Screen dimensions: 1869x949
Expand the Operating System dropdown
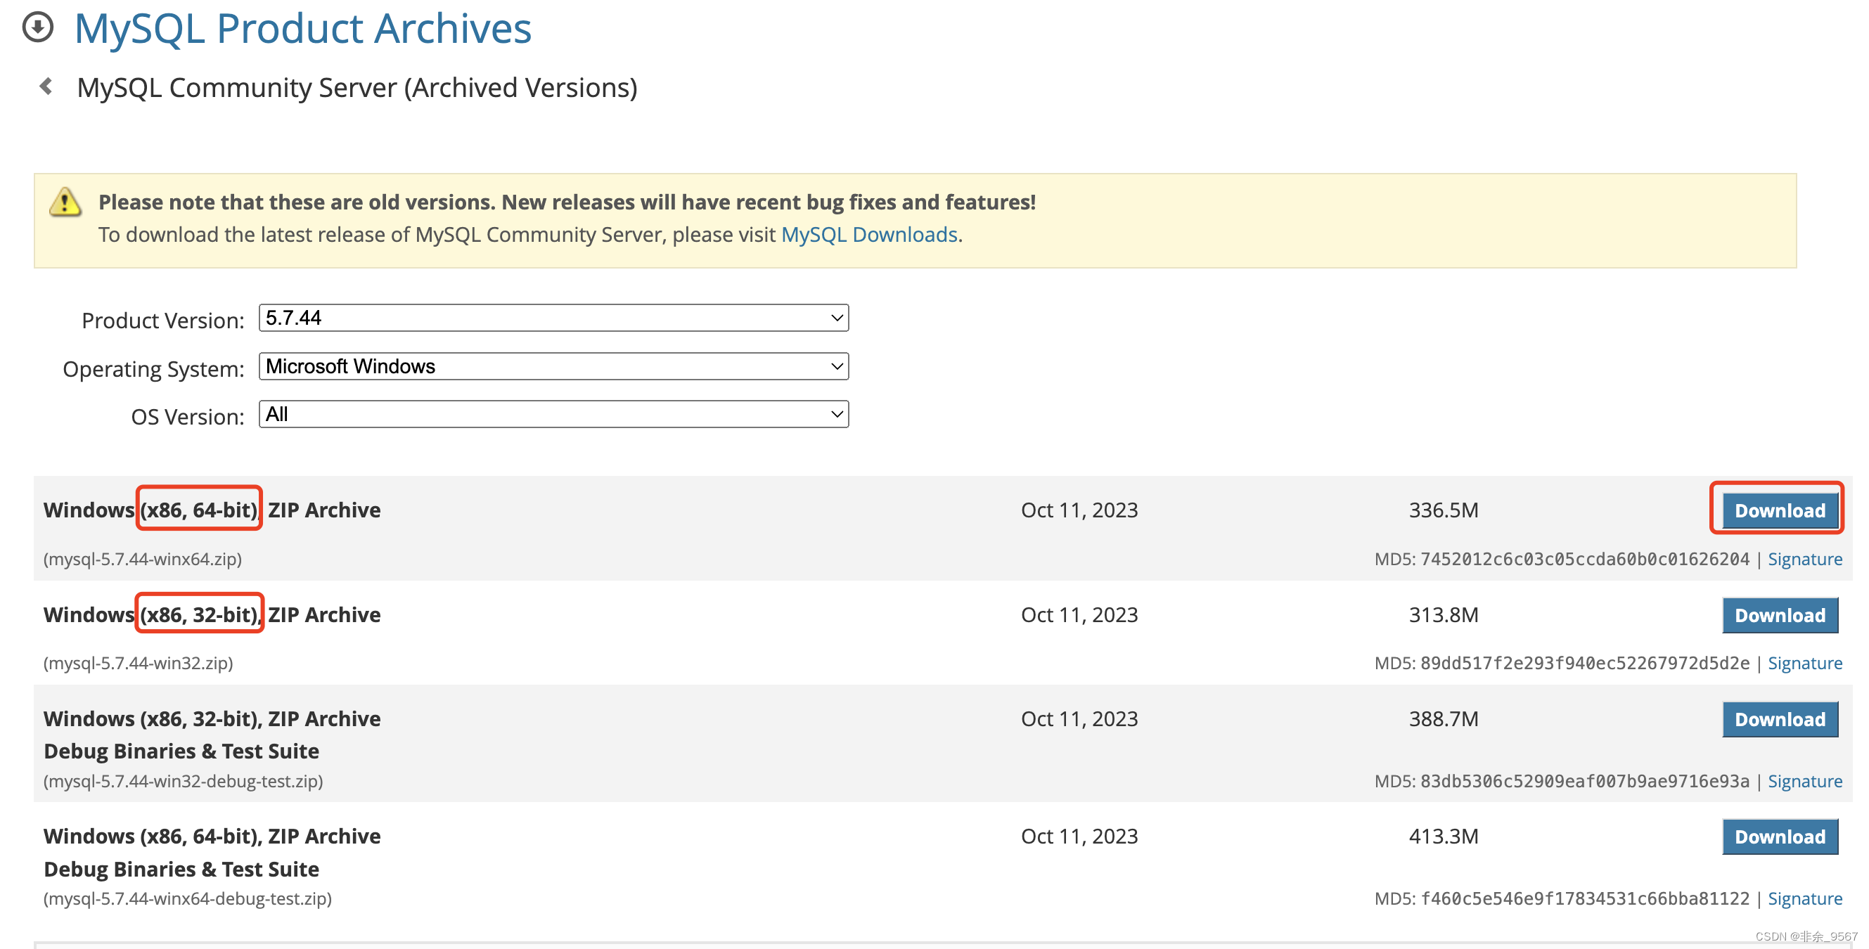click(553, 366)
